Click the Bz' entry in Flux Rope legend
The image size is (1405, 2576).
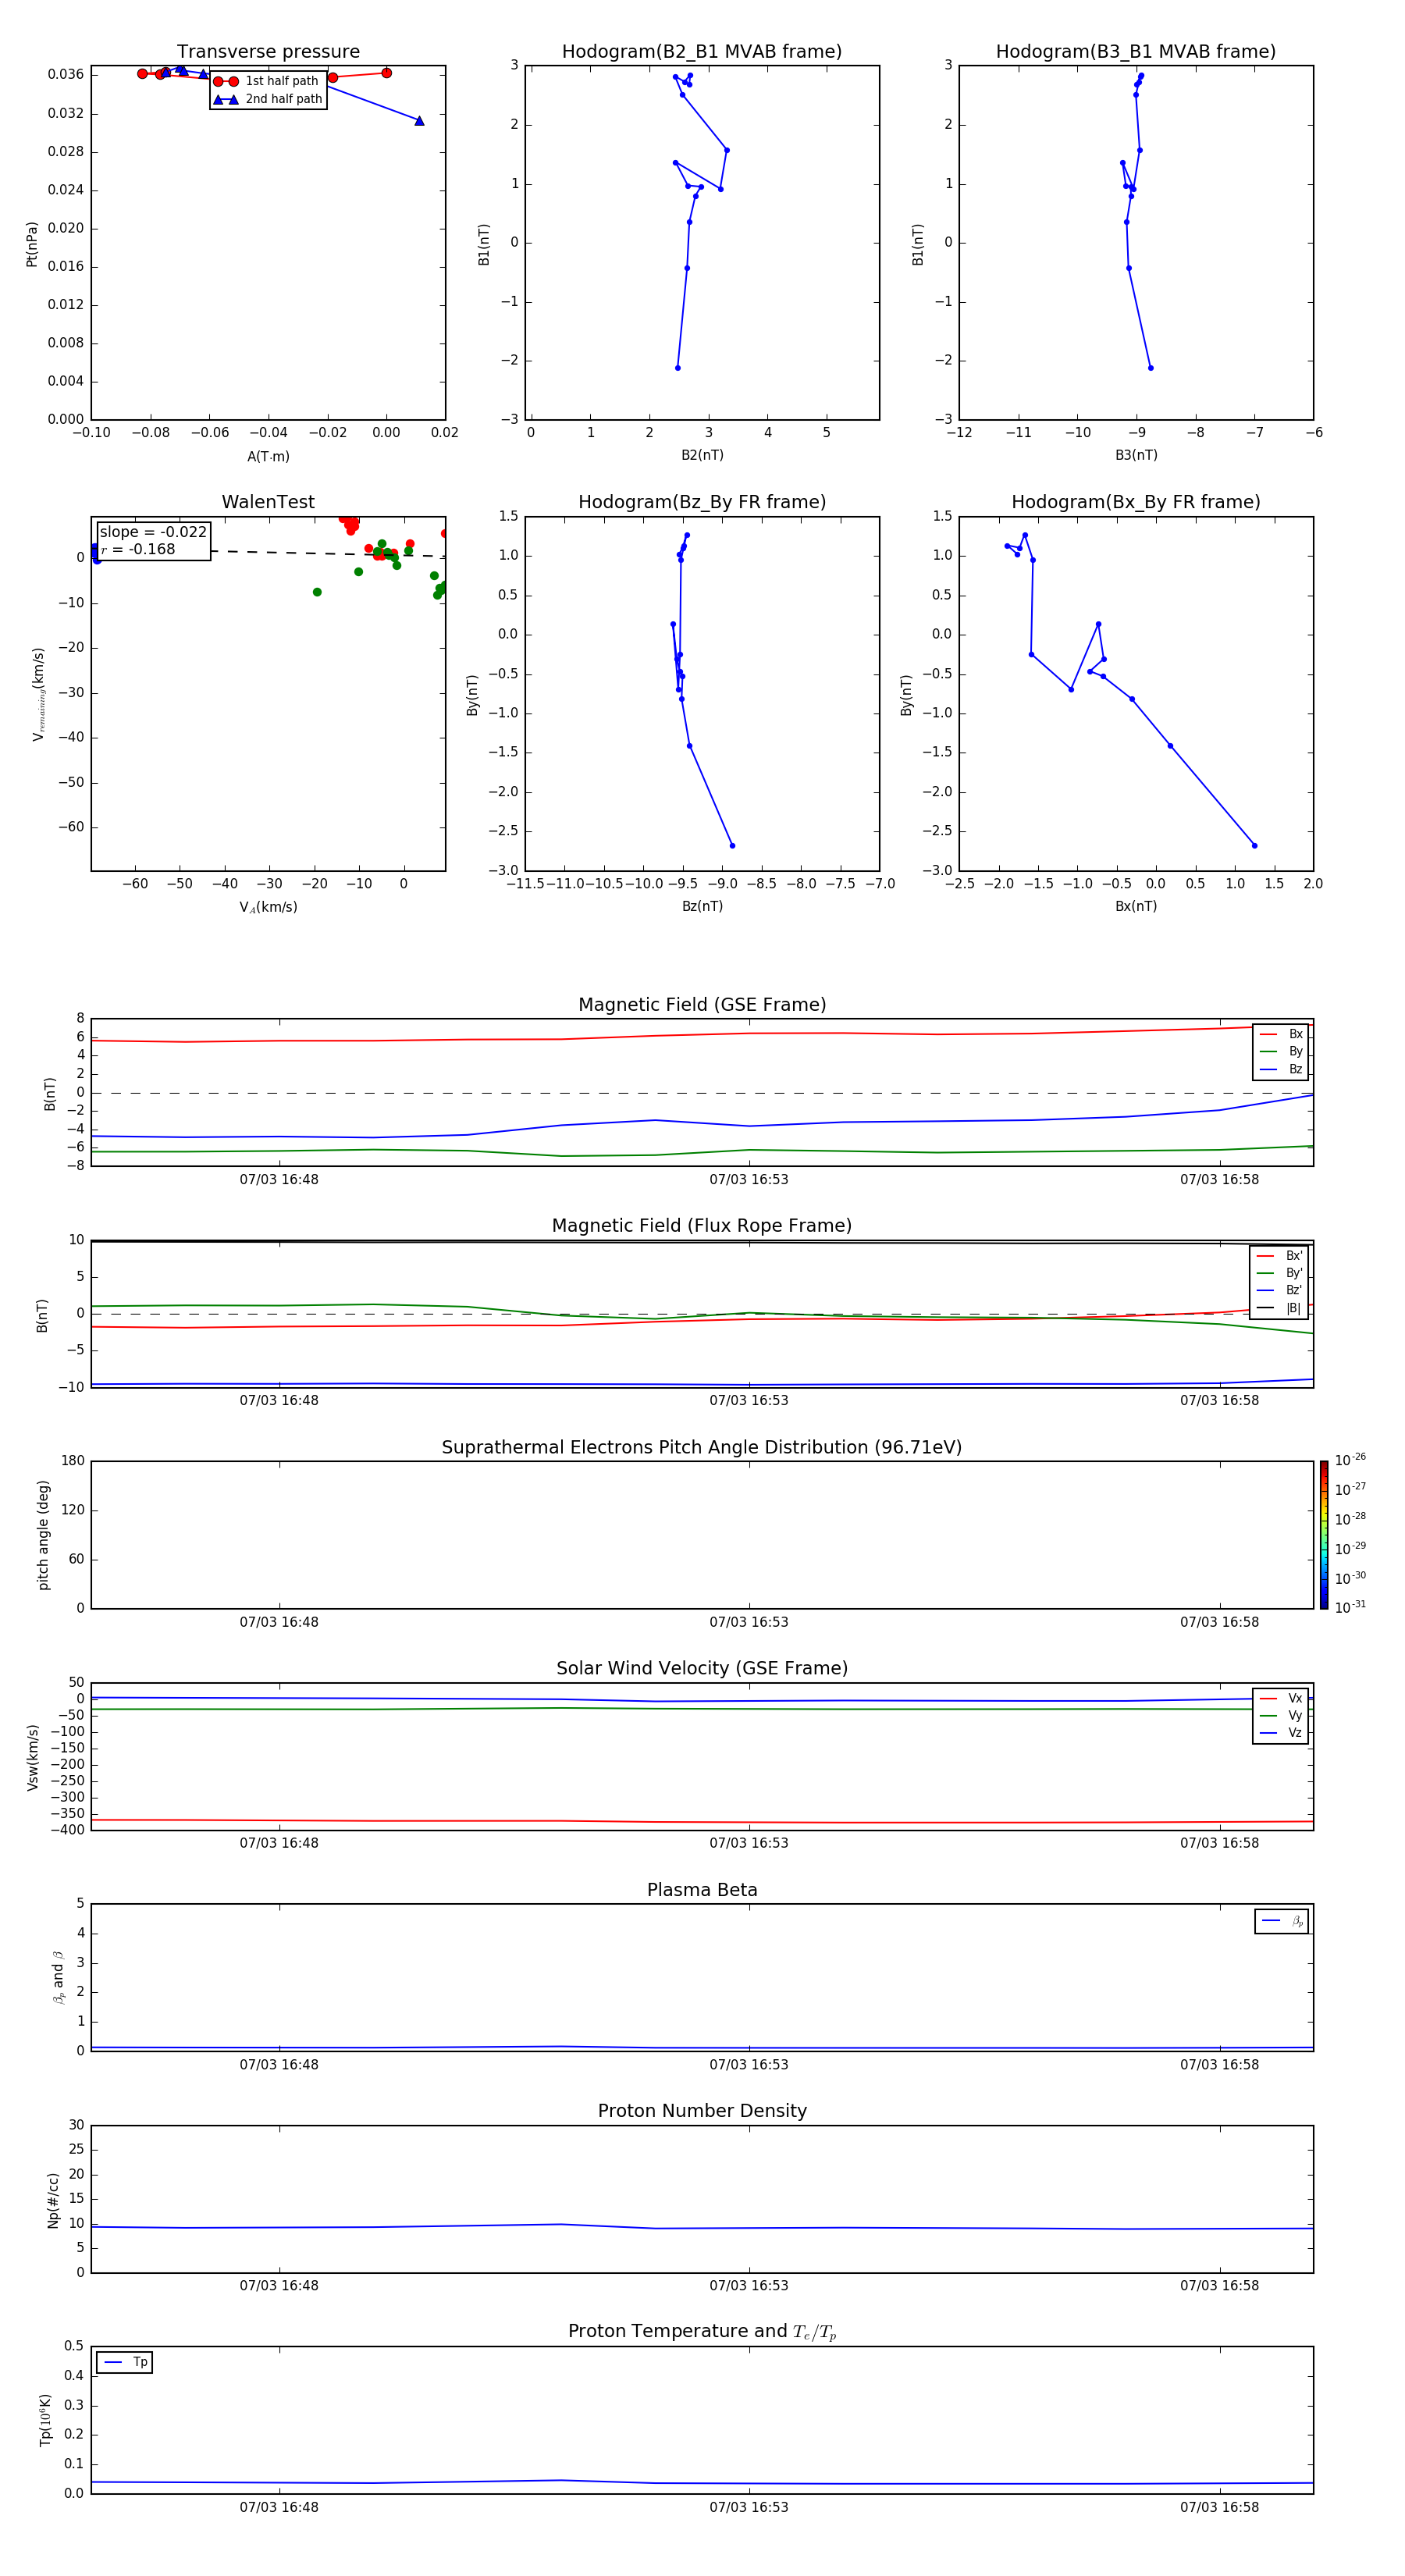tap(1280, 1290)
